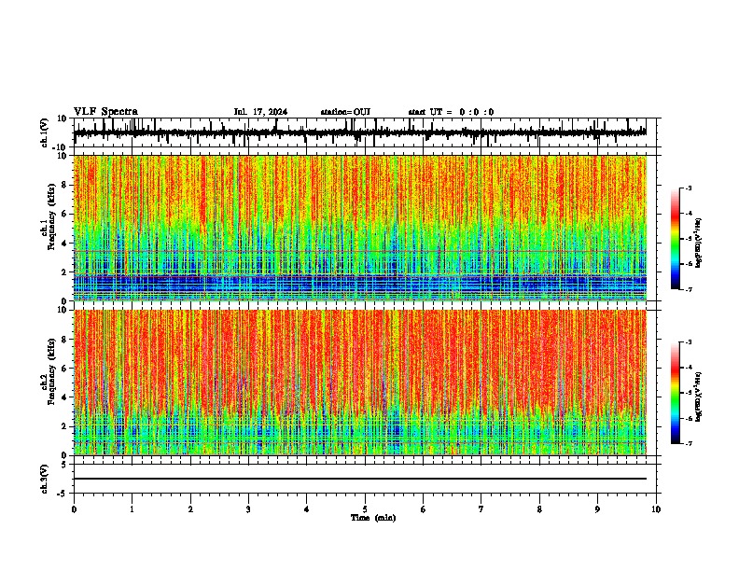Viewport: 739px width, 571px height.
Task: Click inside the ch.2 spectrogram panel
Action: 359,383
